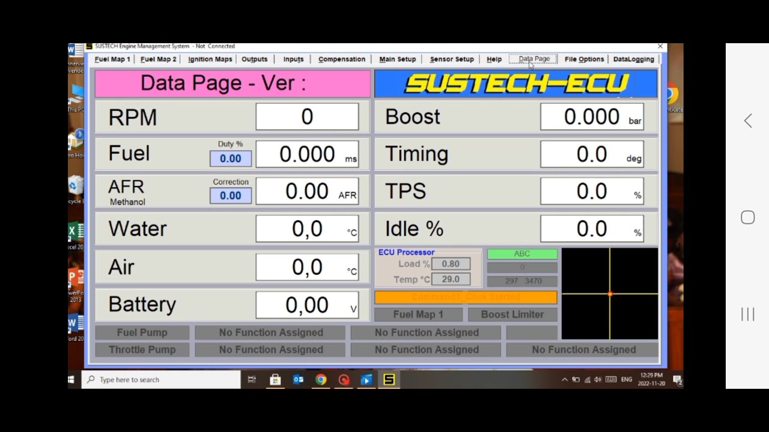Open the Main Setup menu

tap(397, 59)
